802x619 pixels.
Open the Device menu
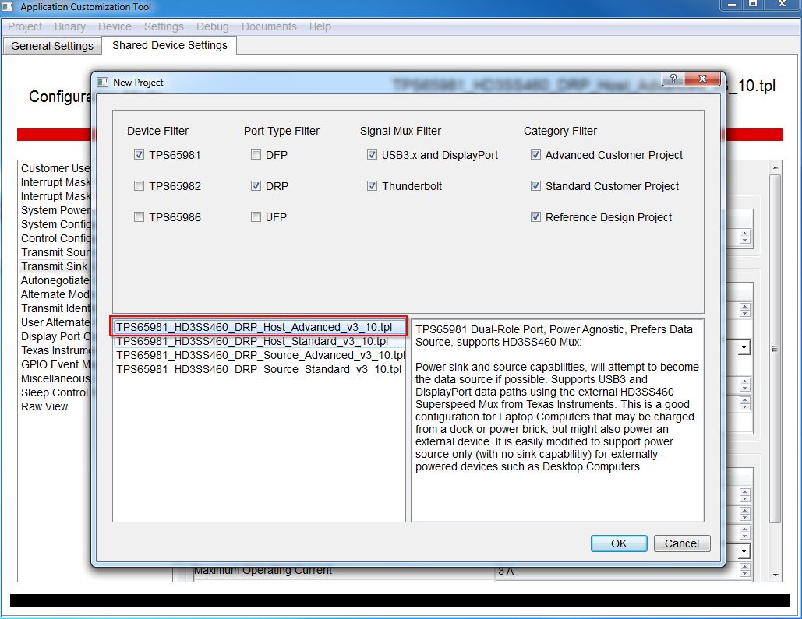[x=115, y=26]
